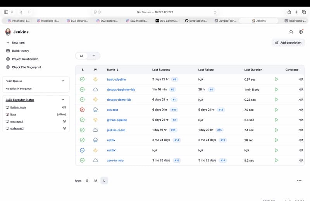Open the Jenkins search magnifier icon
Viewport: 310px width, 201px height.
point(291,32)
